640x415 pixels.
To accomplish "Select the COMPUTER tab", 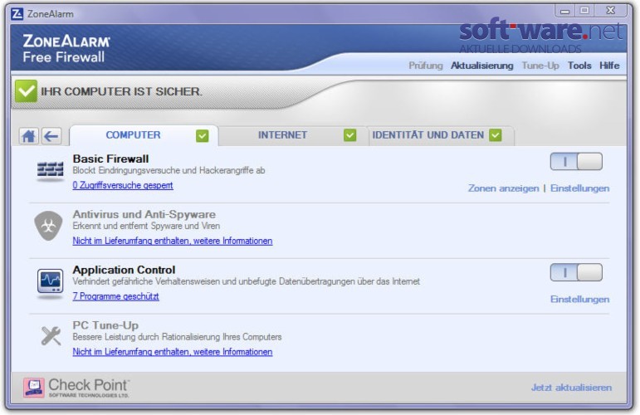I will click(144, 135).
